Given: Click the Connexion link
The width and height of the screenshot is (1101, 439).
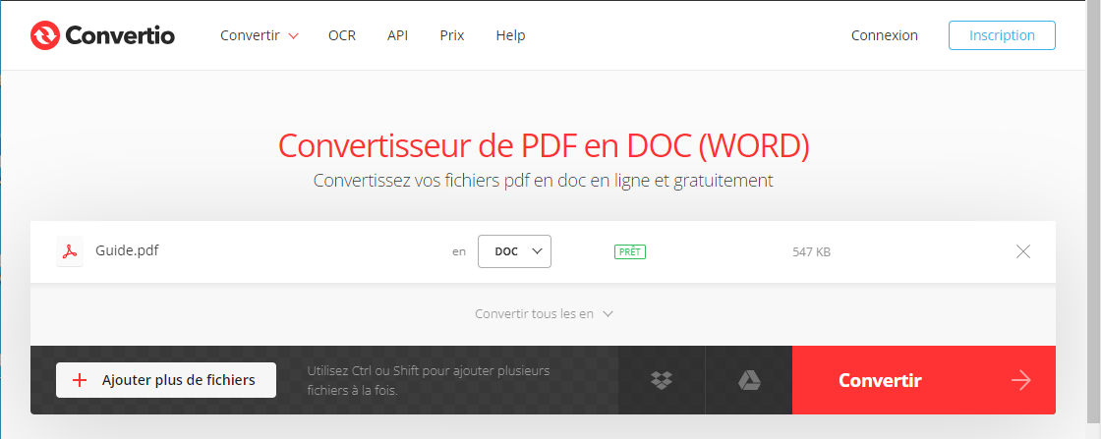Looking at the screenshot, I should [884, 35].
